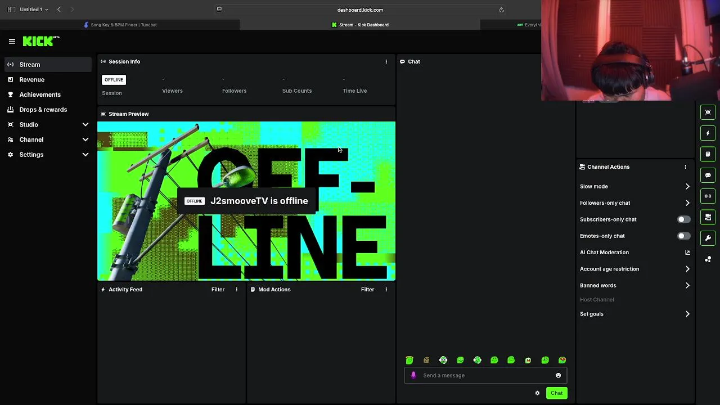Switch to Song Key & BPM Finder tab

click(120, 25)
